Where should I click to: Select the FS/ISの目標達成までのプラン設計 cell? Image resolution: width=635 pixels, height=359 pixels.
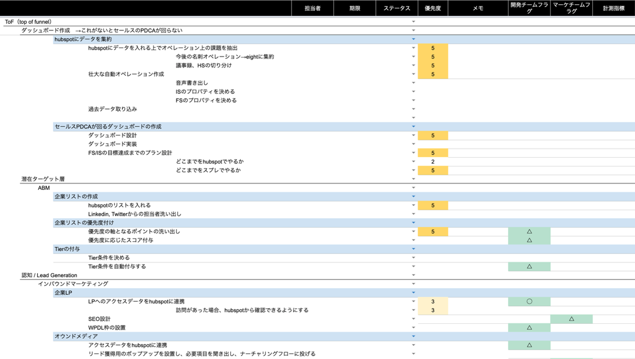click(130, 153)
